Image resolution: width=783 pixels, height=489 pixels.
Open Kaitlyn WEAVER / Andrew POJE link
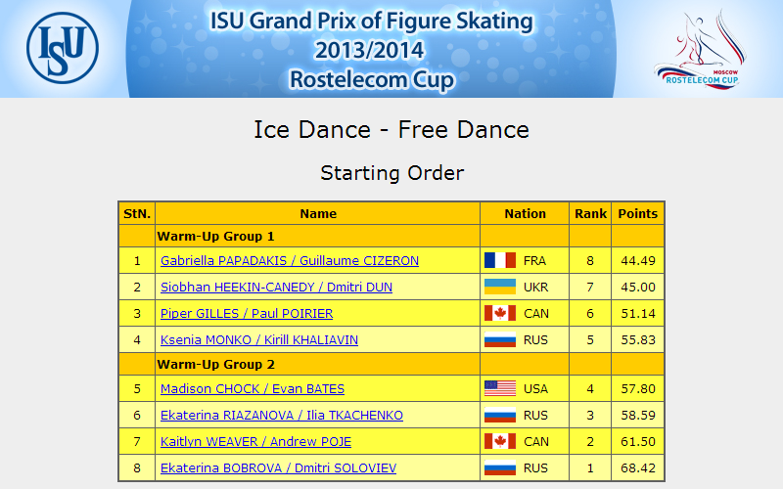point(255,442)
